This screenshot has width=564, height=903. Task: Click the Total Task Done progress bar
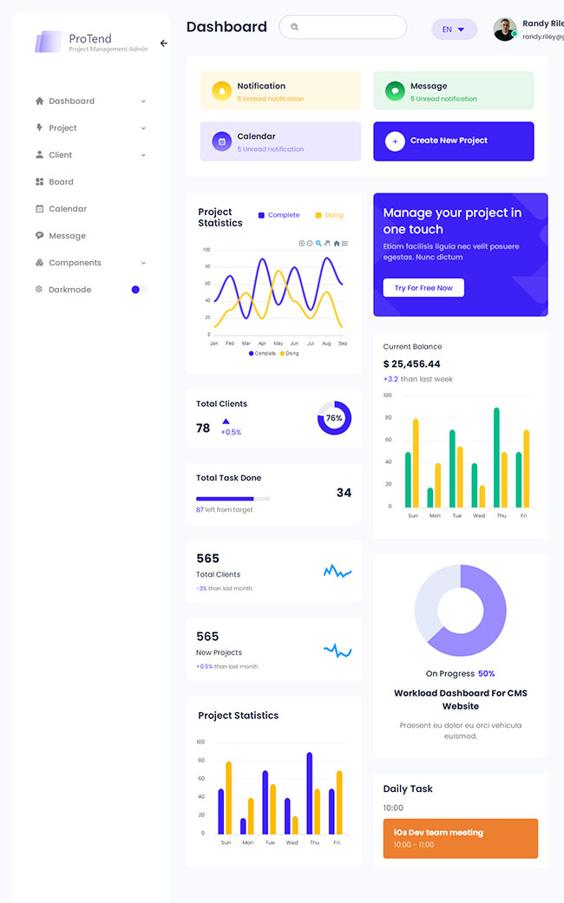click(233, 499)
